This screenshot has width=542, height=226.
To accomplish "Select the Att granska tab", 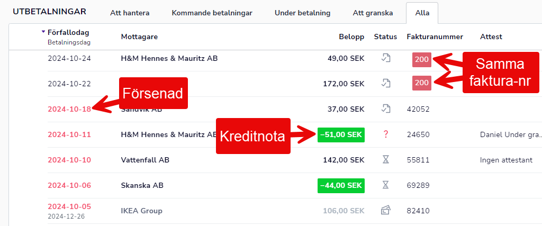I will click(x=373, y=13).
